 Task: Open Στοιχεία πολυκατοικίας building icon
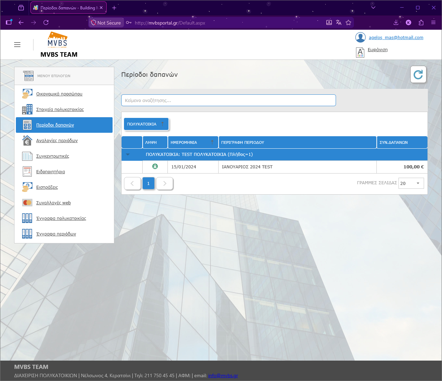click(x=27, y=109)
